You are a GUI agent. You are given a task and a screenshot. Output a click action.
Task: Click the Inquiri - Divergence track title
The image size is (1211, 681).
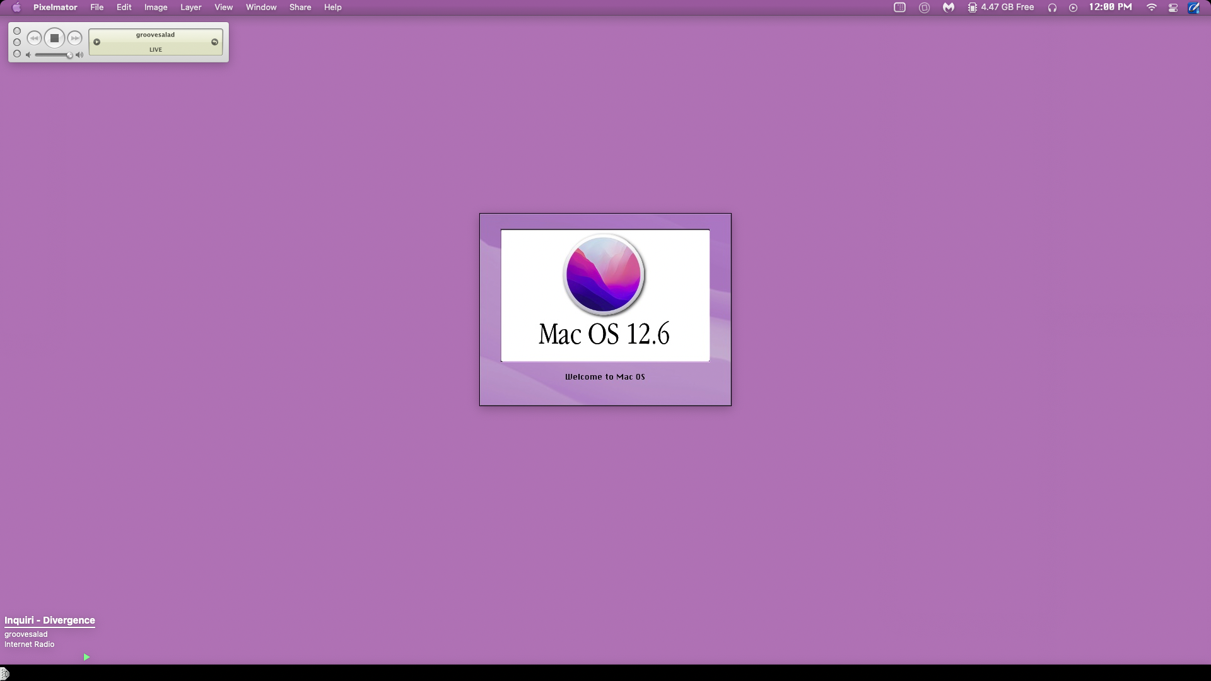(x=50, y=620)
